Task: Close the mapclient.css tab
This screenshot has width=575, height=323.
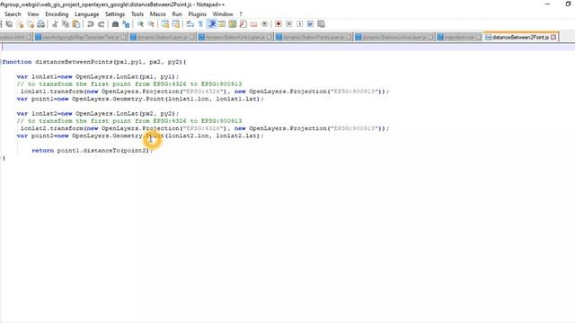Action: 478,37
